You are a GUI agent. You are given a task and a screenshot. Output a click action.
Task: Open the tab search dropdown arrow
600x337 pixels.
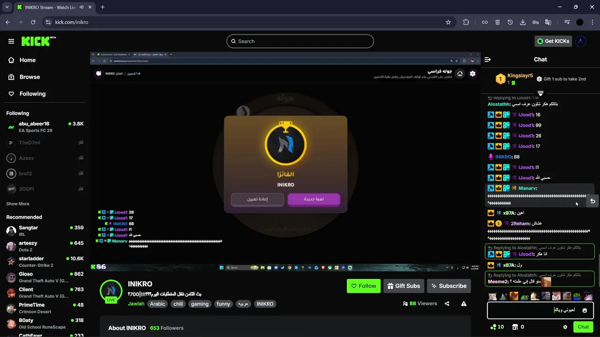click(x=7, y=7)
